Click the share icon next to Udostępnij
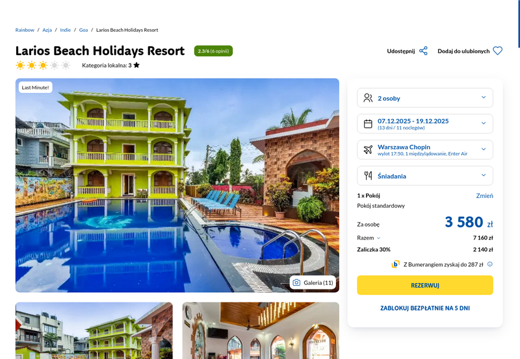Screen dimensions: 520x359 (423, 51)
